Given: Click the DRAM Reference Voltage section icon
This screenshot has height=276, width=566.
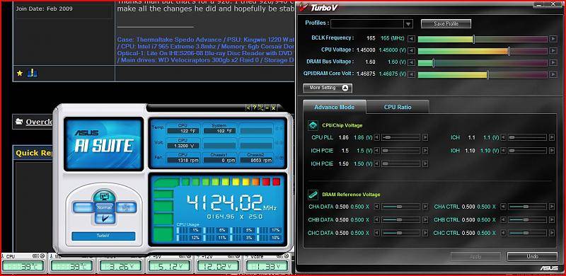Looking at the screenshot, I should [313, 195].
